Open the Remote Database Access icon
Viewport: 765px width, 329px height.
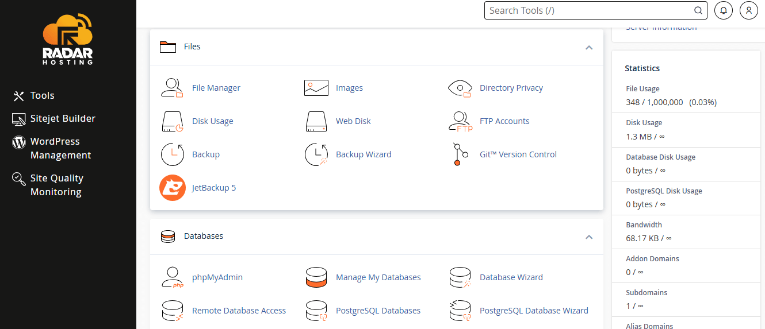[172, 311]
